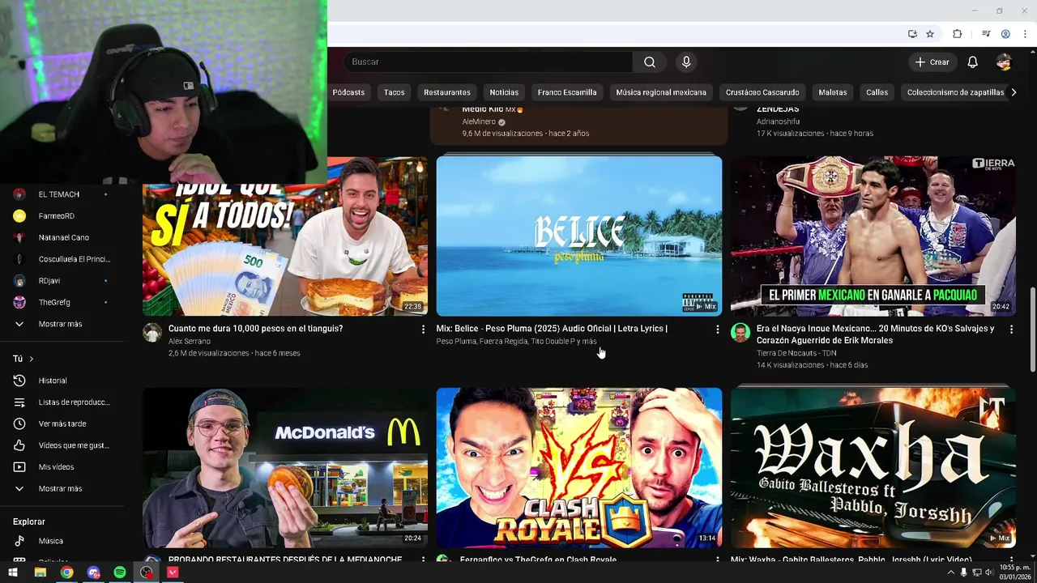Show hidden system tray icons

pos(951,572)
